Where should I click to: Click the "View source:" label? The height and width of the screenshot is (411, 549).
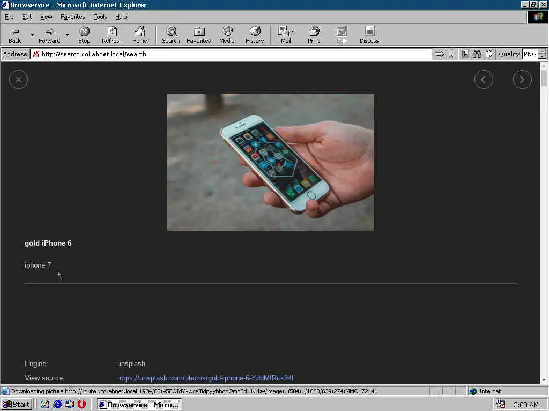coord(44,378)
